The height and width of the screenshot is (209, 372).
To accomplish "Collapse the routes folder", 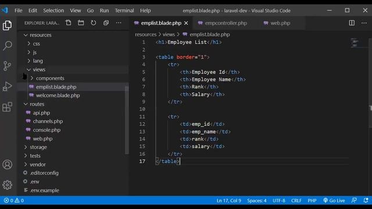I will [37, 104].
